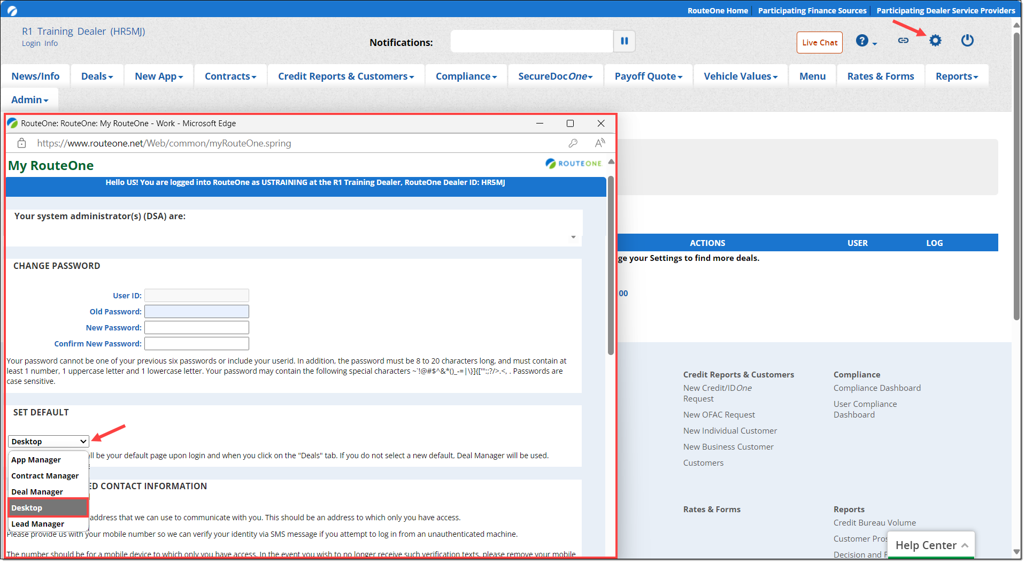1025x563 pixels.
Task: Open New Credit/IDOne Request link
Action: coord(717,394)
